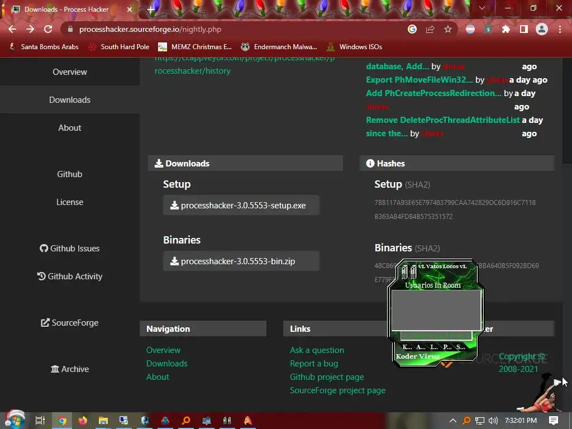Open Archive in the sidebar
Screen dimensions: 572x429
click(x=70, y=369)
